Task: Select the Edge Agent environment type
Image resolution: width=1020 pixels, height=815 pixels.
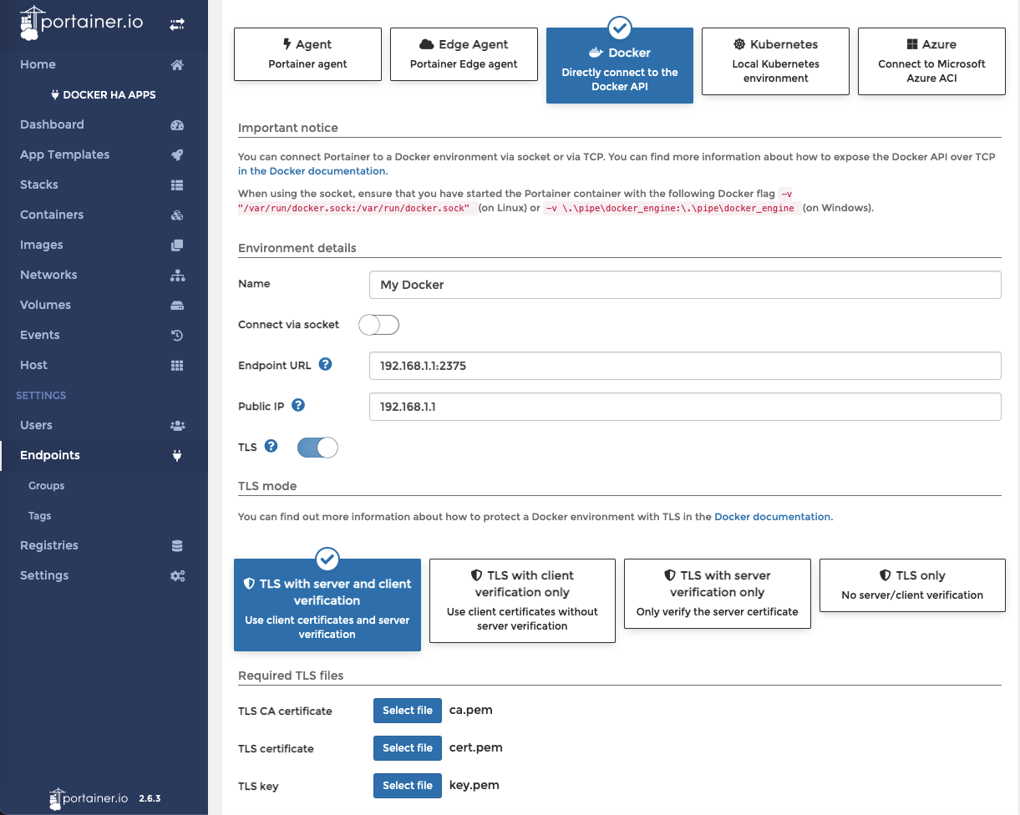Action: click(464, 54)
